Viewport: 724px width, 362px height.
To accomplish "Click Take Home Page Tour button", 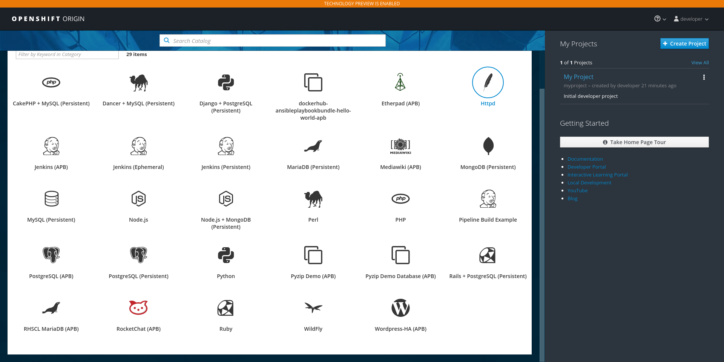I will point(634,142).
